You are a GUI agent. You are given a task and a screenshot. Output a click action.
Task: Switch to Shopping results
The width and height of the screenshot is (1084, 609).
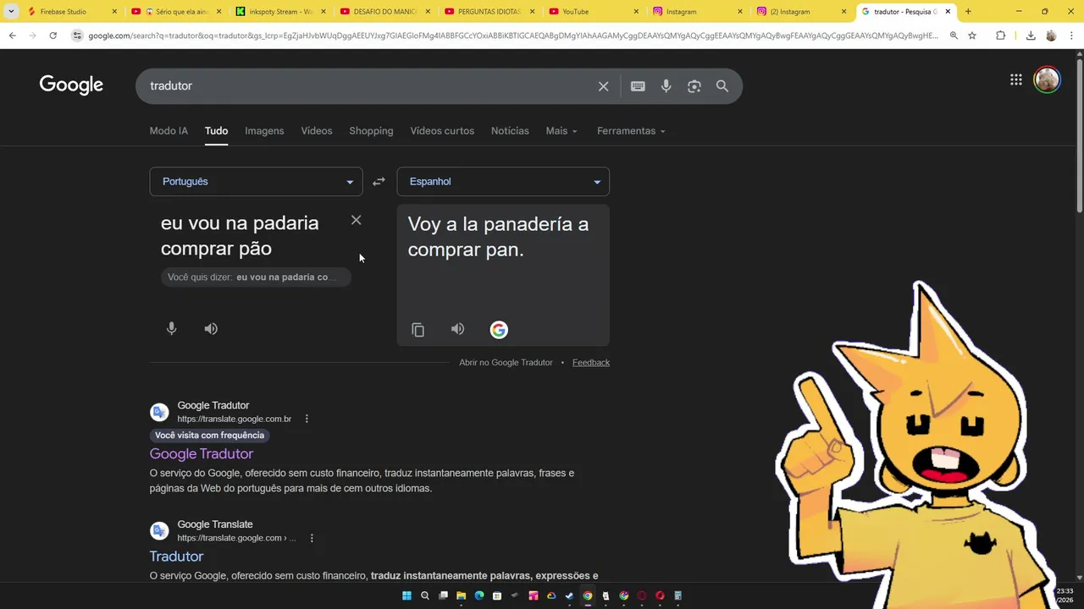pyautogui.click(x=371, y=131)
